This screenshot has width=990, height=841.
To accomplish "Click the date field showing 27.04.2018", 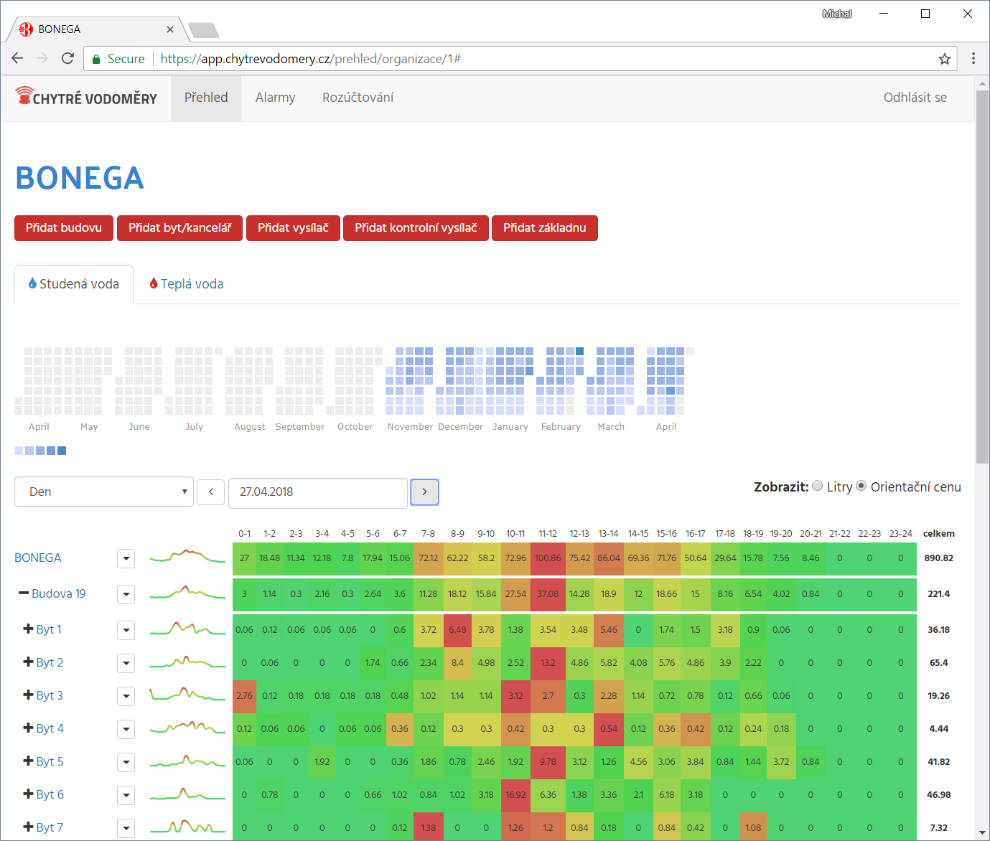I will (x=317, y=492).
